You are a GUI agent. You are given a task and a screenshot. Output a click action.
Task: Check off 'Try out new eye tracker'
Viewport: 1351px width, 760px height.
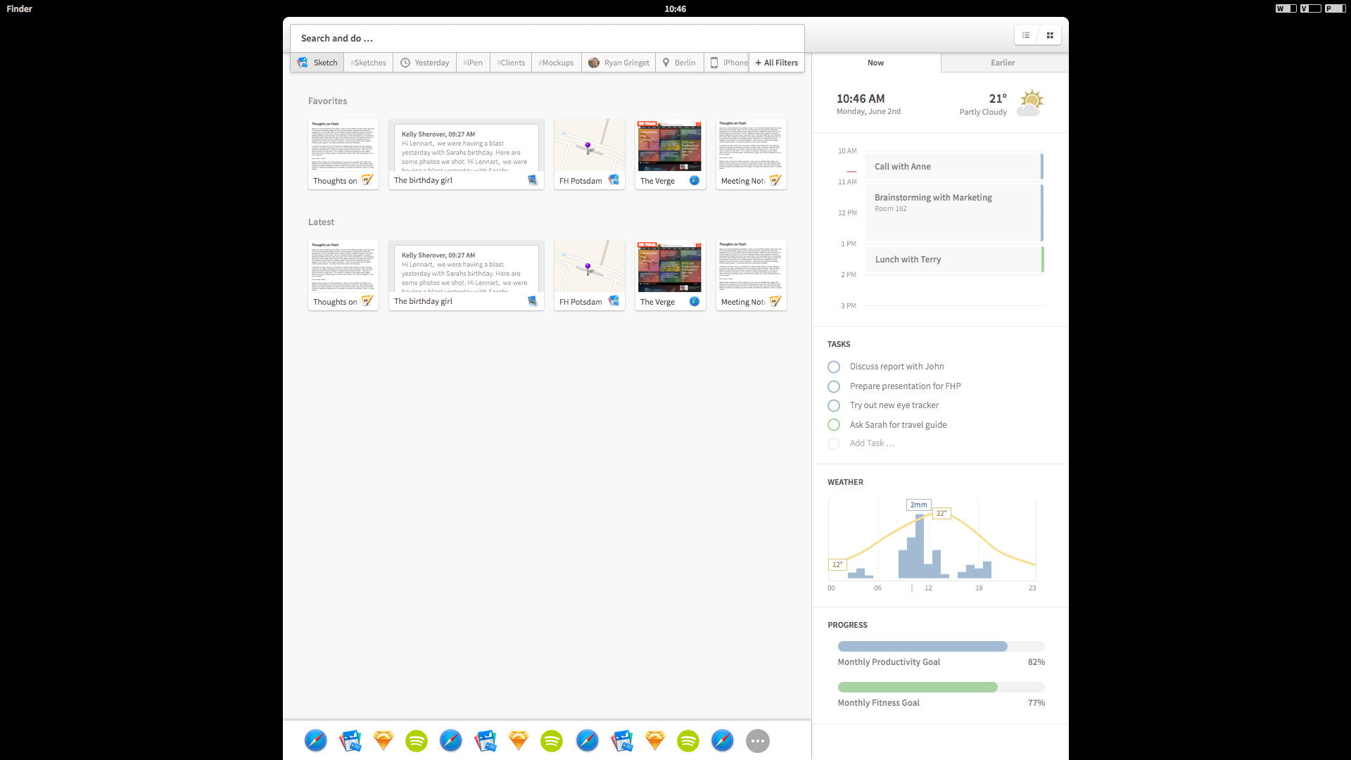click(x=834, y=405)
